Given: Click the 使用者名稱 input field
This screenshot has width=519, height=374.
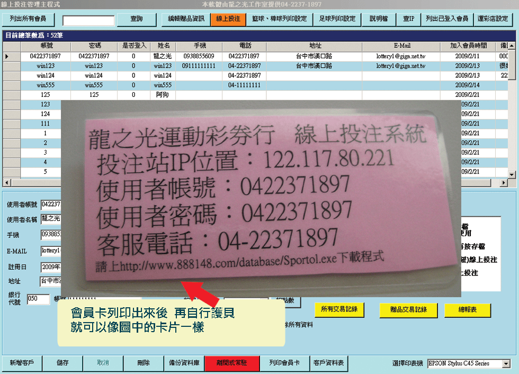Looking at the screenshot, I should tap(51, 219).
